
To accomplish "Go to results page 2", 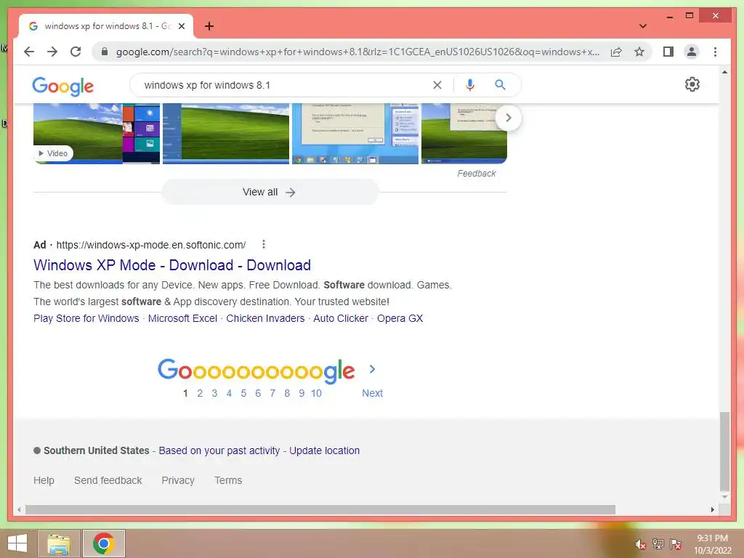I will (x=200, y=393).
